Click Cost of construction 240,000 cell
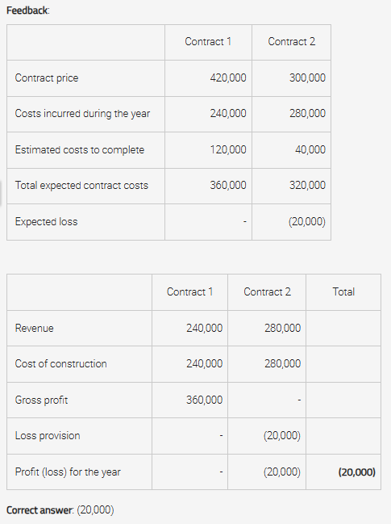Screen dimensions: 391x524 click(204, 363)
